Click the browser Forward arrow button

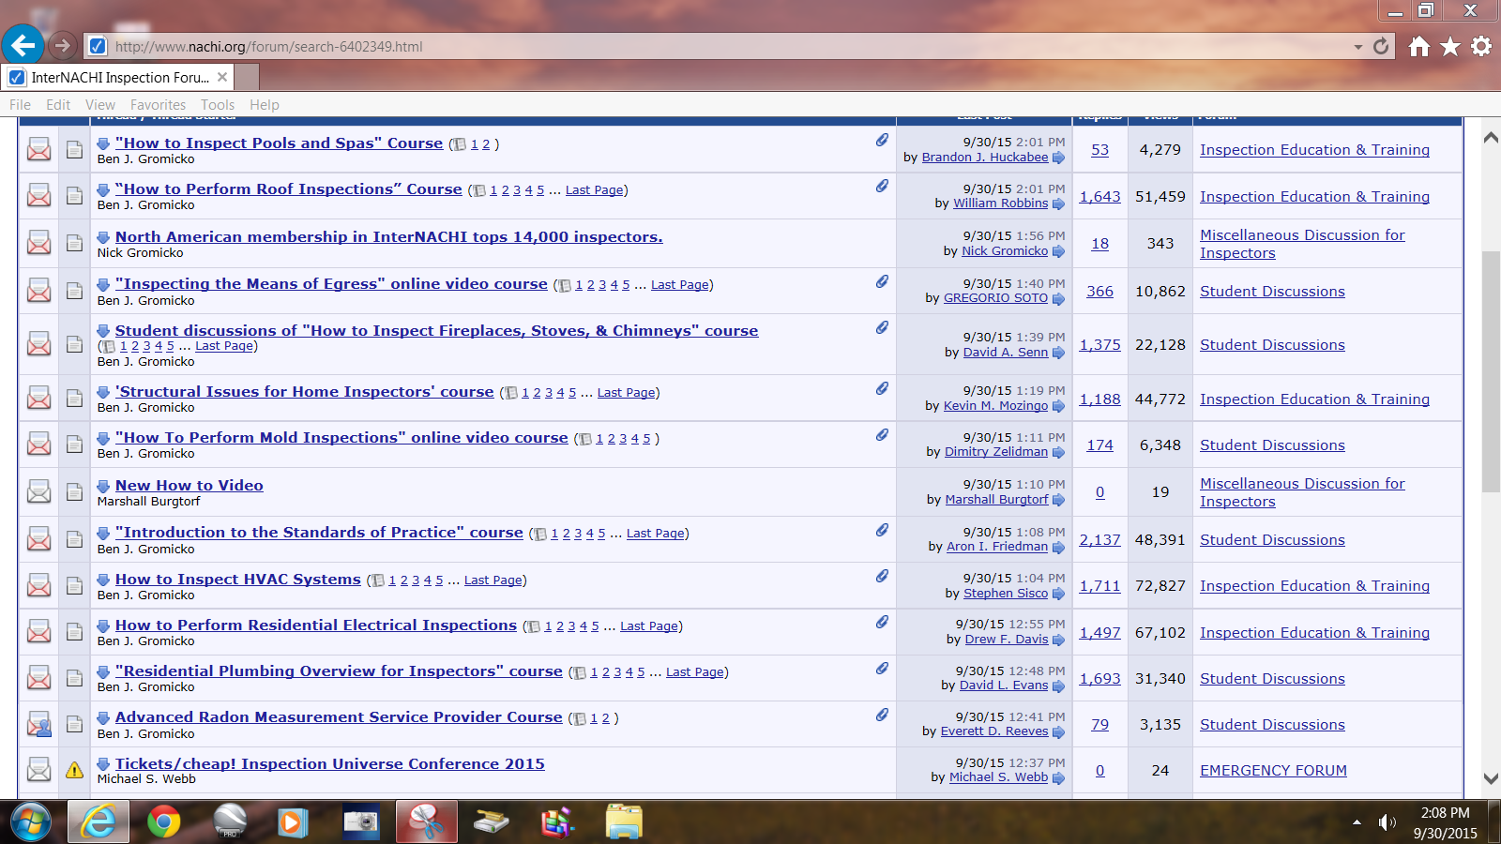click(x=62, y=45)
